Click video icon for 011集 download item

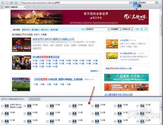[74, 114]
